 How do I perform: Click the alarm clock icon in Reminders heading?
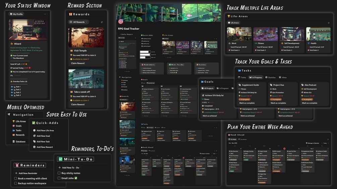17,165
